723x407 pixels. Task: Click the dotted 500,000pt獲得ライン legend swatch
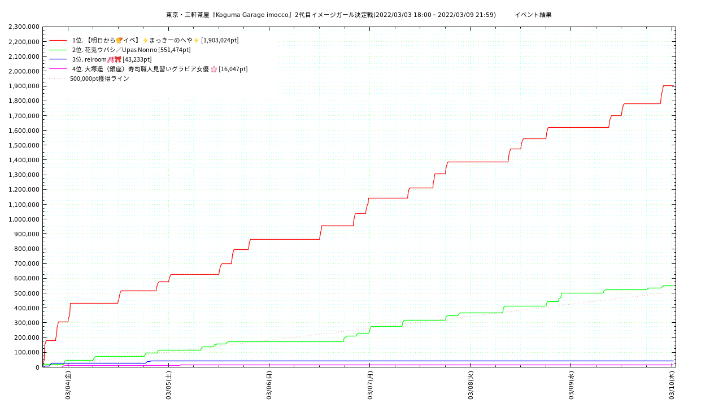click(x=58, y=79)
